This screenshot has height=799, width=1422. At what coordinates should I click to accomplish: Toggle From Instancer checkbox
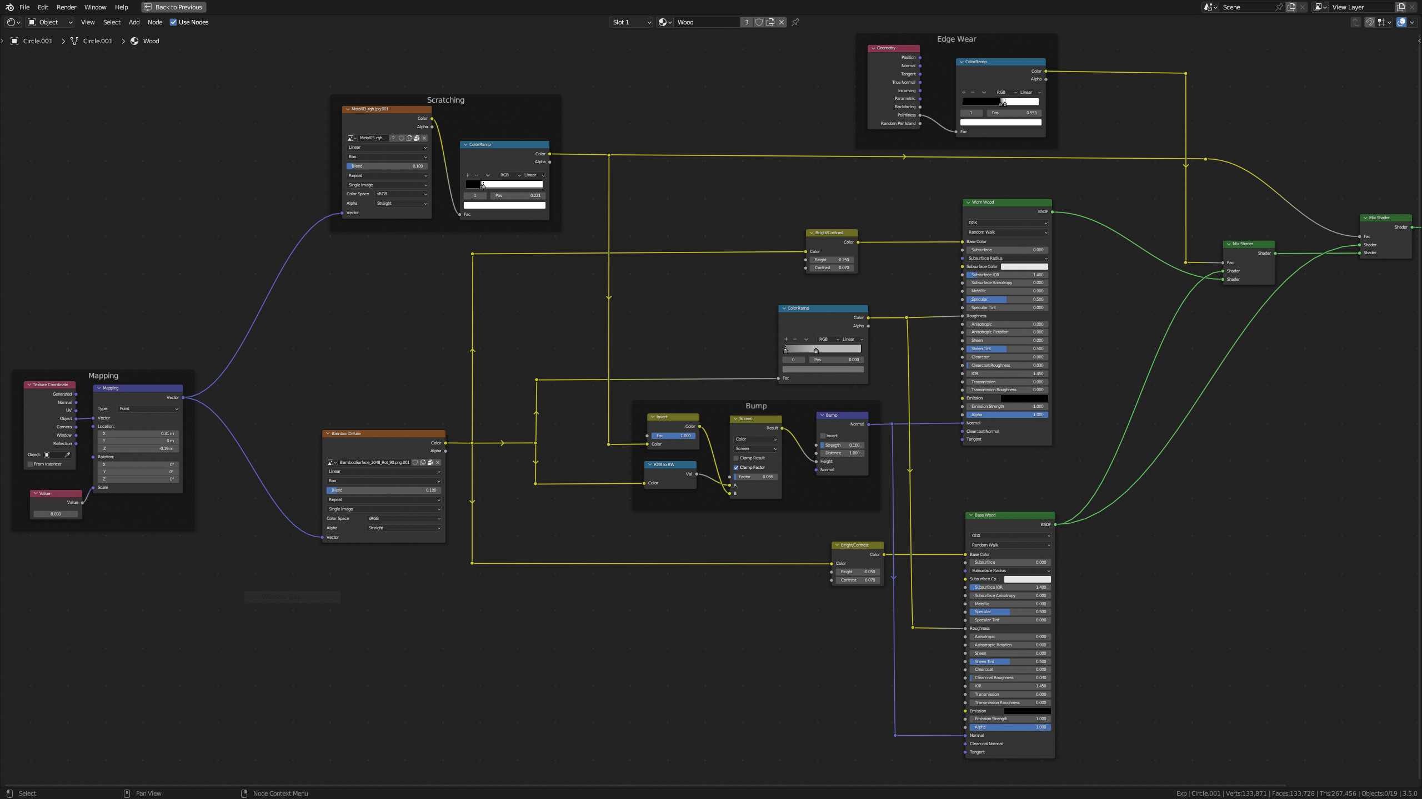pyautogui.click(x=30, y=464)
